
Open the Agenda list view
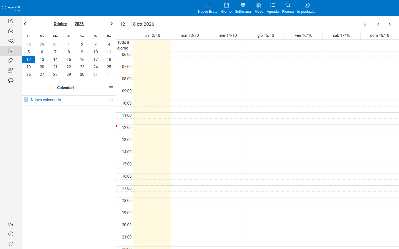[273, 8]
